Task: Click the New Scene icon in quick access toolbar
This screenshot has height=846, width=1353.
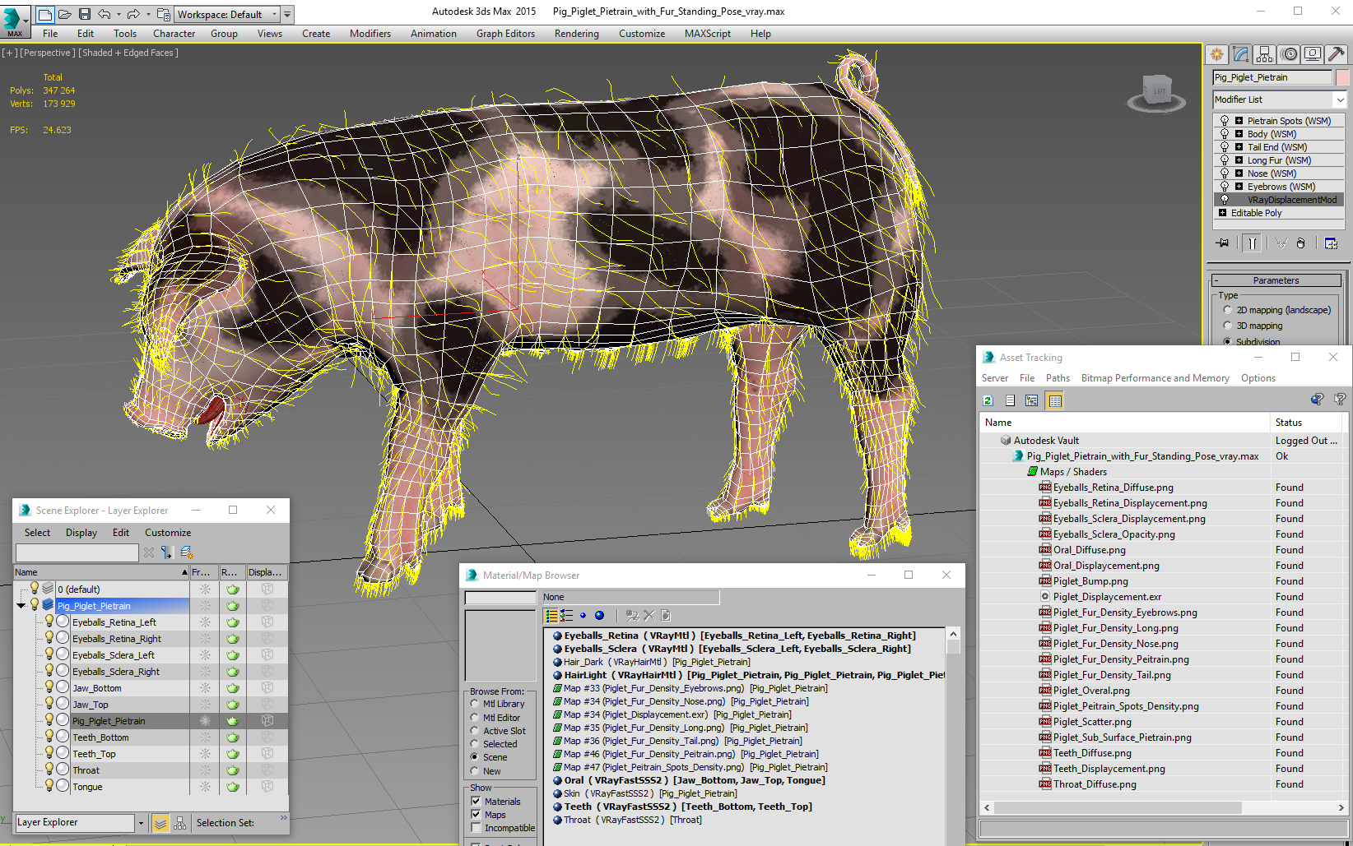Action: [45, 14]
